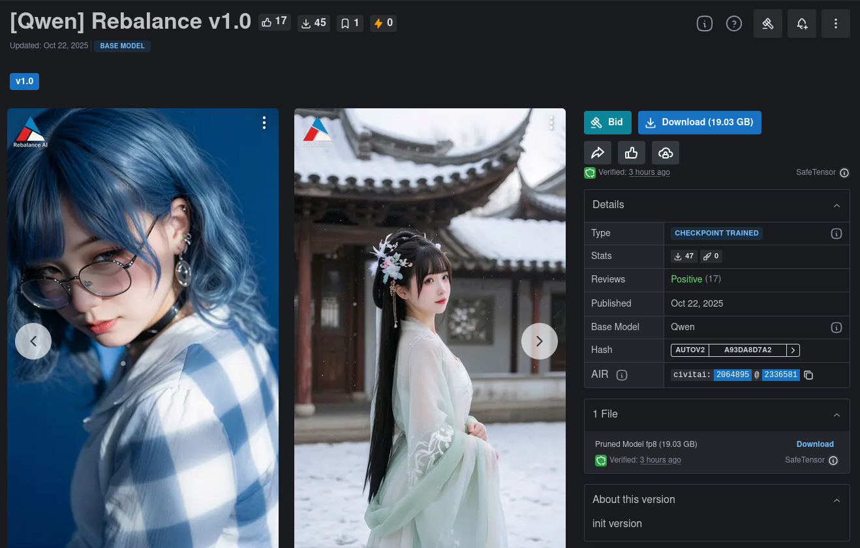Click the Positive reviews link
This screenshot has width=860, height=548.
click(x=686, y=279)
